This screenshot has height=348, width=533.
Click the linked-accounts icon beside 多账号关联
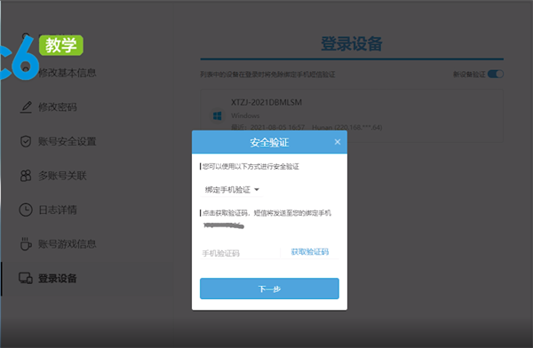click(x=26, y=176)
